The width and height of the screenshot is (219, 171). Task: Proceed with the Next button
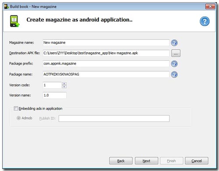pos(146,161)
